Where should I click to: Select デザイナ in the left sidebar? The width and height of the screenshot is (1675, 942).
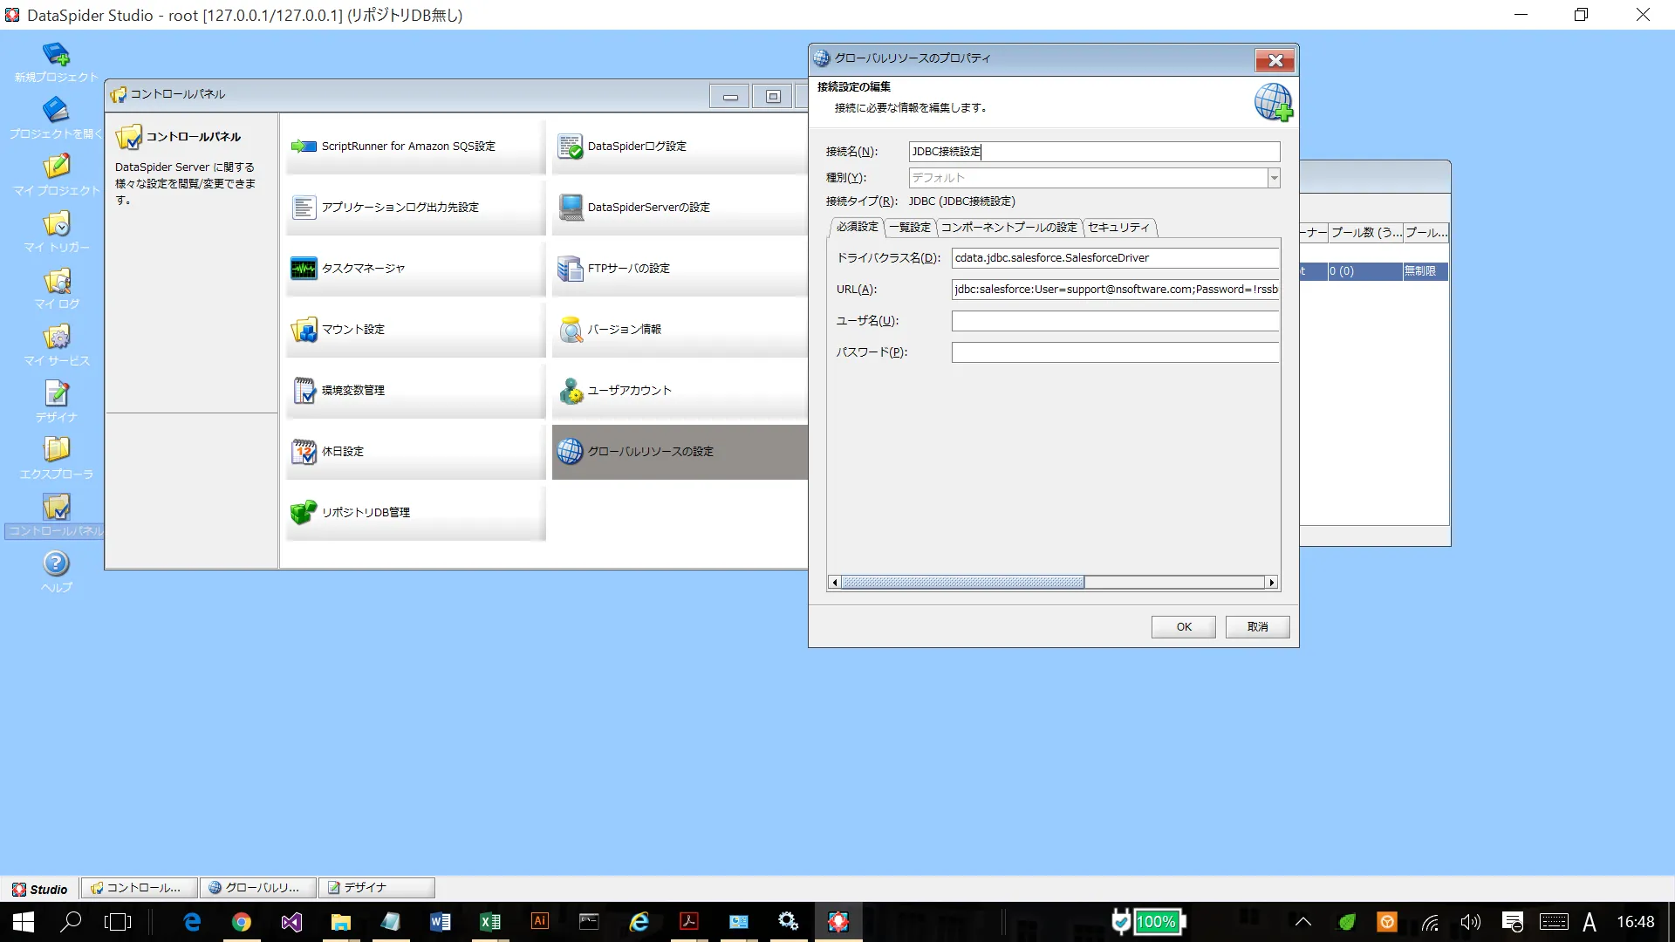point(56,401)
